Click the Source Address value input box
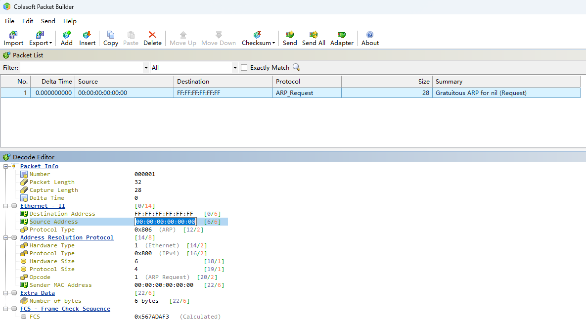Screen dimensions: 586x325 pyautogui.click(x=165, y=222)
